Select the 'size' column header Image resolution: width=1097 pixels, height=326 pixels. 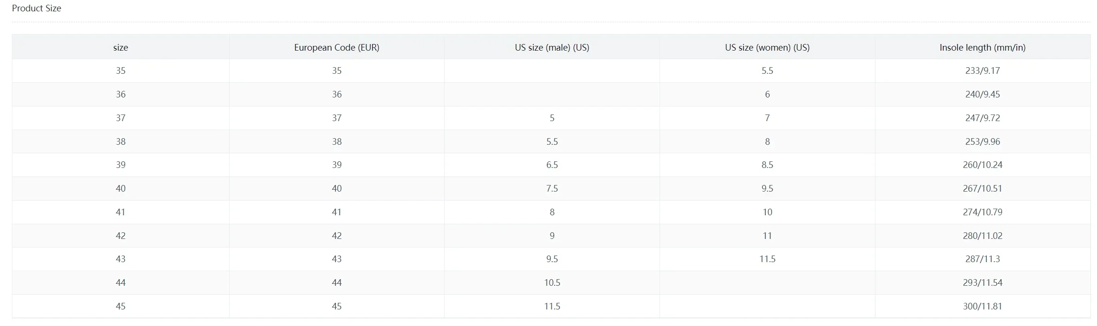pos(121,47)
